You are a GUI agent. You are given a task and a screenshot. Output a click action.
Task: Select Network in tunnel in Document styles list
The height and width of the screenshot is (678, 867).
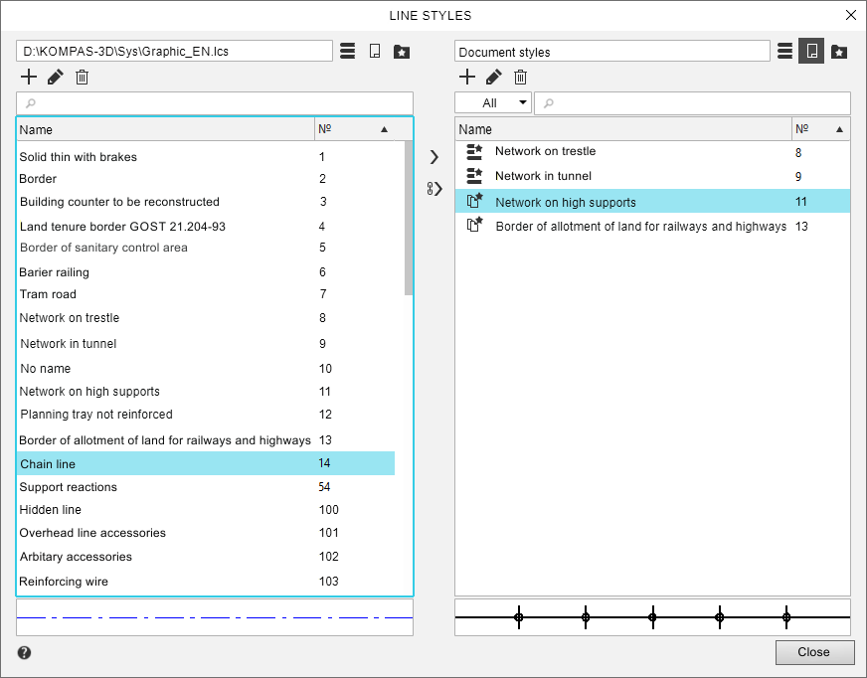point(543,176)
